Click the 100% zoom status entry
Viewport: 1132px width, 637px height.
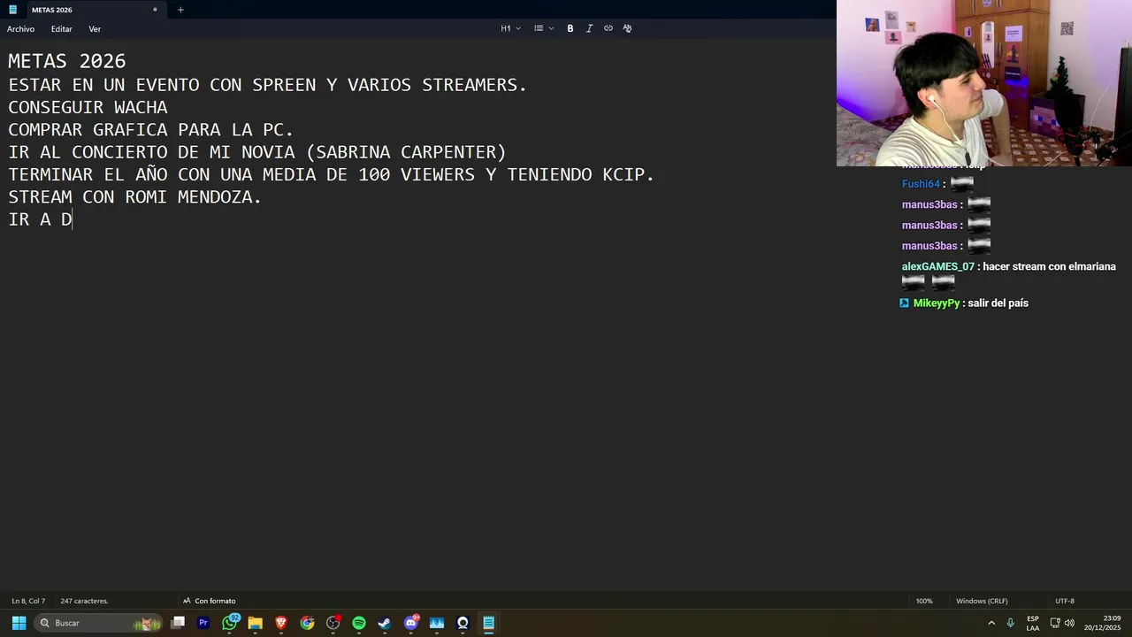click(924, 601)
